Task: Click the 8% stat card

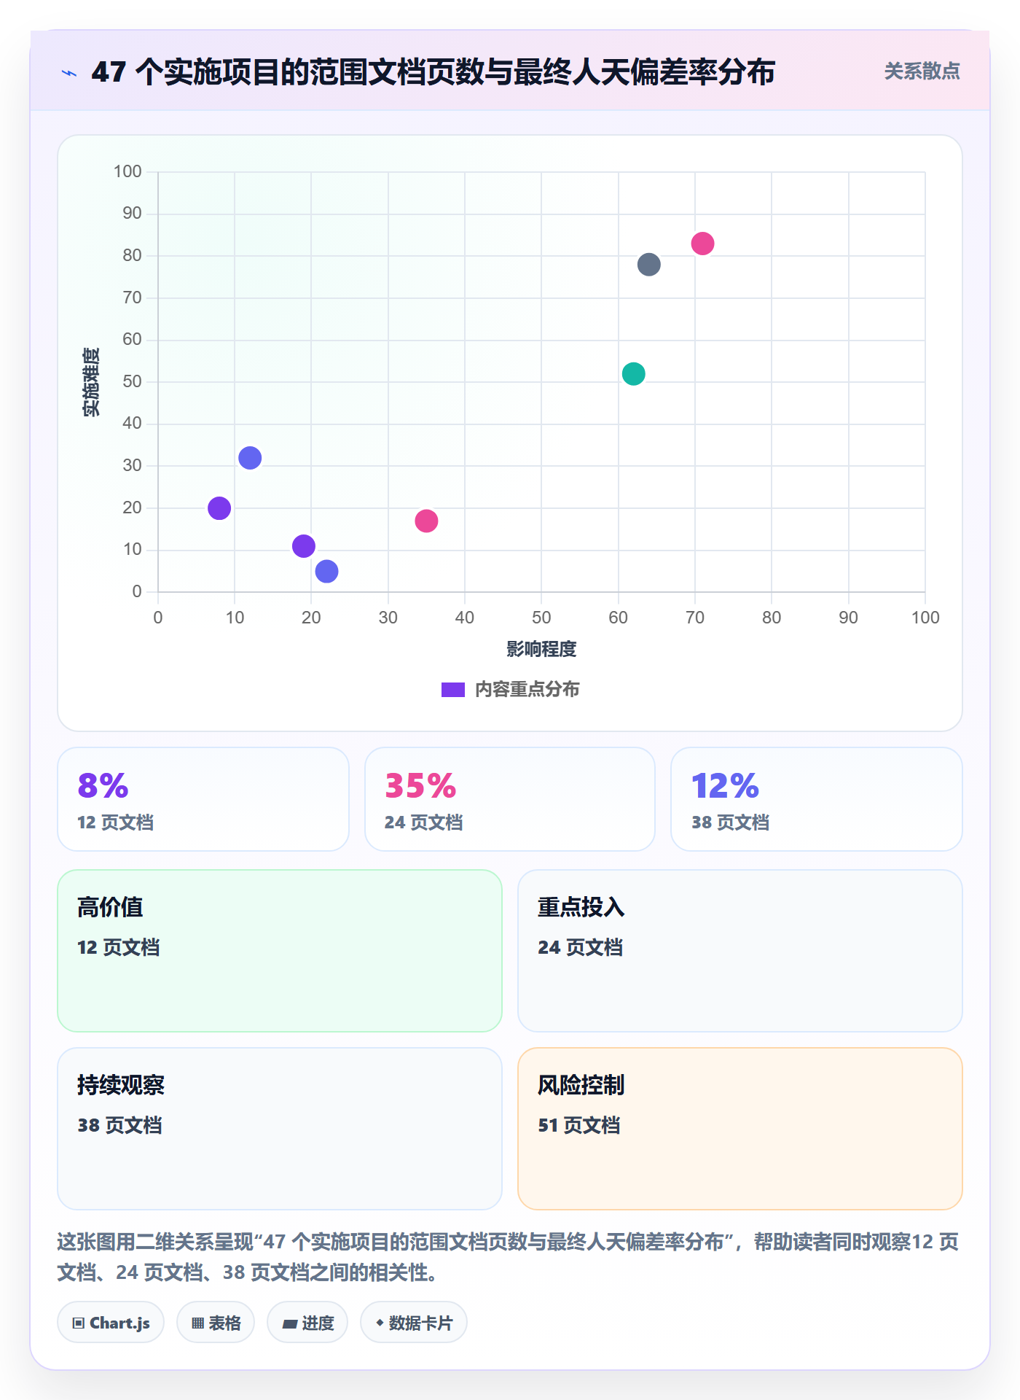Action: pyautogui.click(x=203, y=799)
